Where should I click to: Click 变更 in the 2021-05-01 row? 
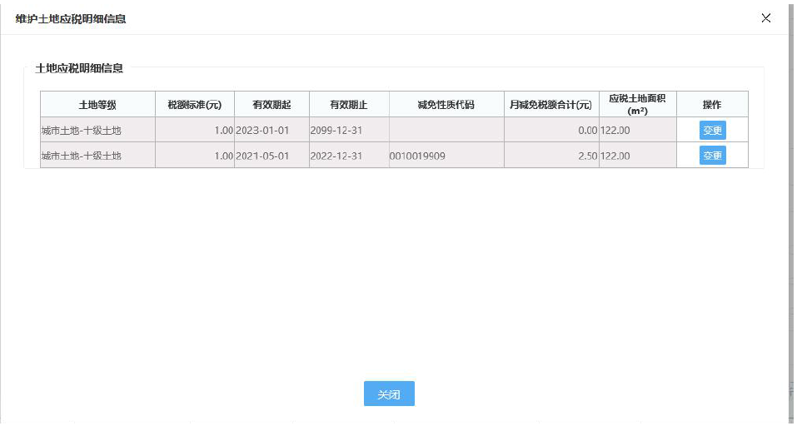pyautogui.click(x=713, y=156)
